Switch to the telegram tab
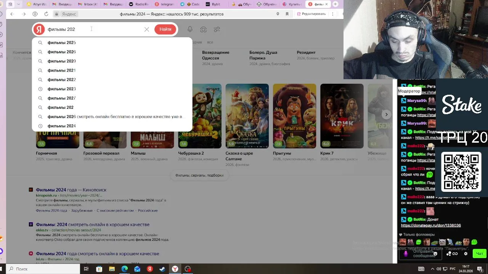This screenshot has width=488, height=274. pos(164,4)
